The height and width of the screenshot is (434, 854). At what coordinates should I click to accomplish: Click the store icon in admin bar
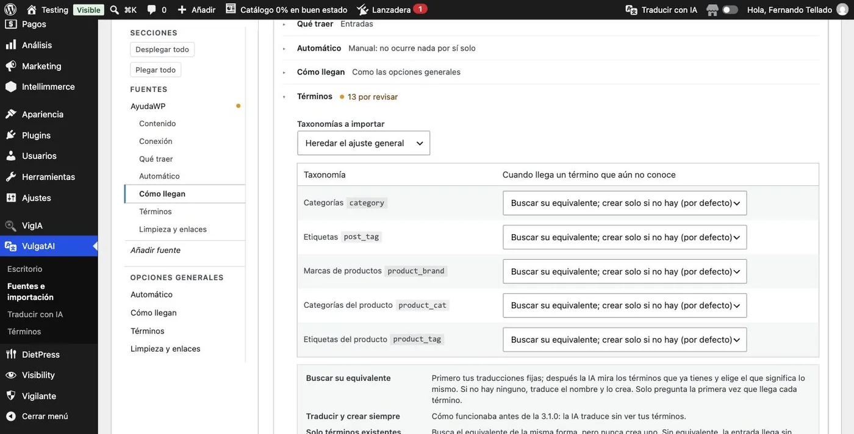click(712, 10)
